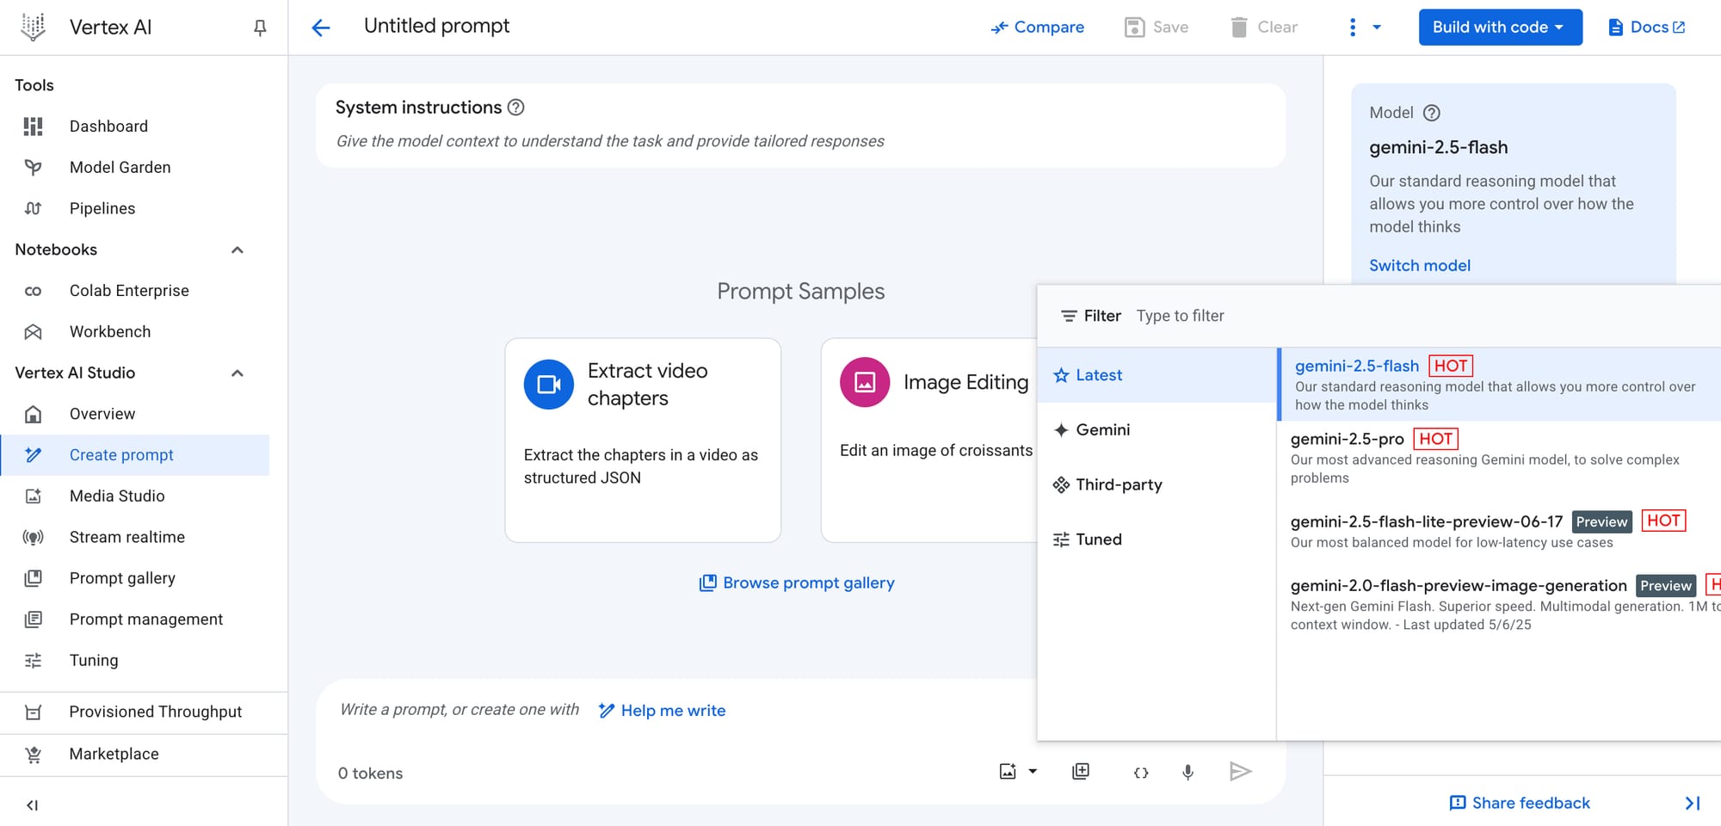
Task: Click the Model help question icon
Action: 1432,113
